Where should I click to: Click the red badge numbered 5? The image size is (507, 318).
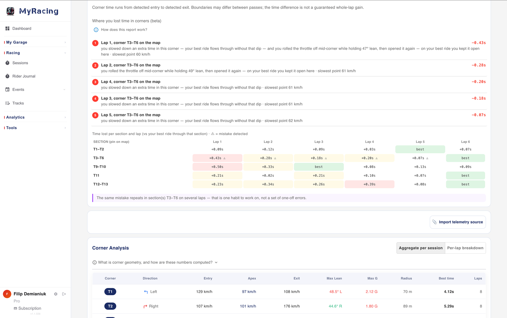tap(95, 115)
